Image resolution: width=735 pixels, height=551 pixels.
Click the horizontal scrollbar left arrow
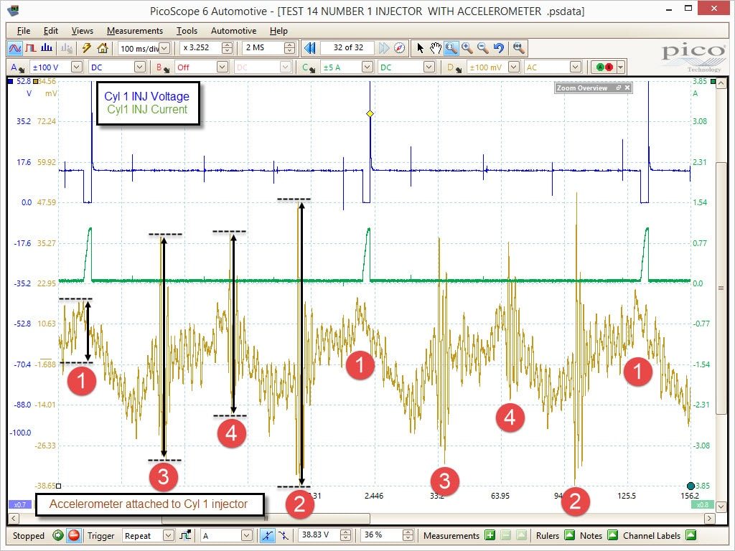pos(14,518)
